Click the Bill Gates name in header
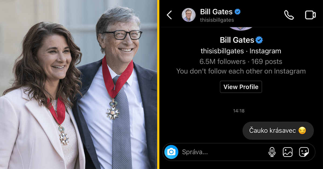323x169 pixels. 216,12
